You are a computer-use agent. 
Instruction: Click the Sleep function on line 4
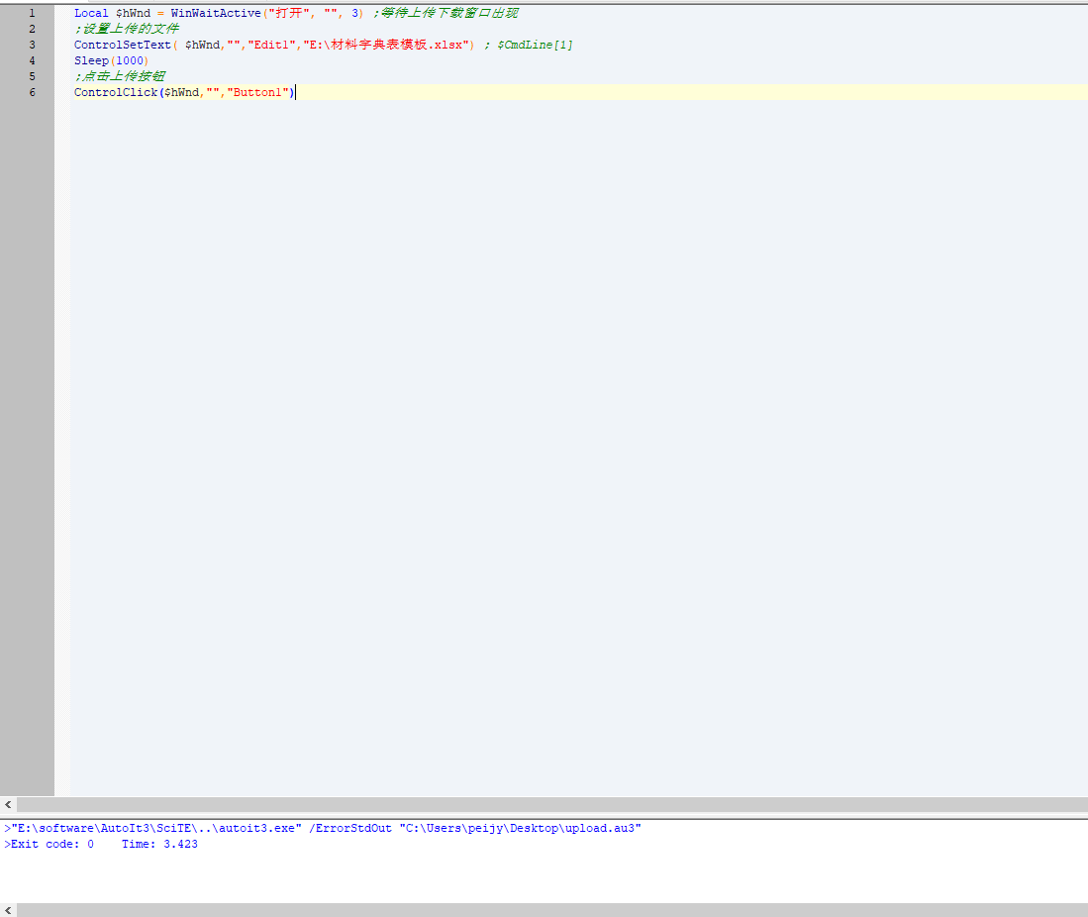point(92,61)
